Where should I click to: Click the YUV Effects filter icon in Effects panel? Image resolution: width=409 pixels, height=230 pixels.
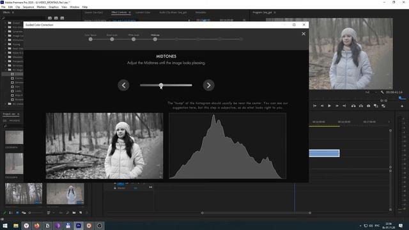62,18
